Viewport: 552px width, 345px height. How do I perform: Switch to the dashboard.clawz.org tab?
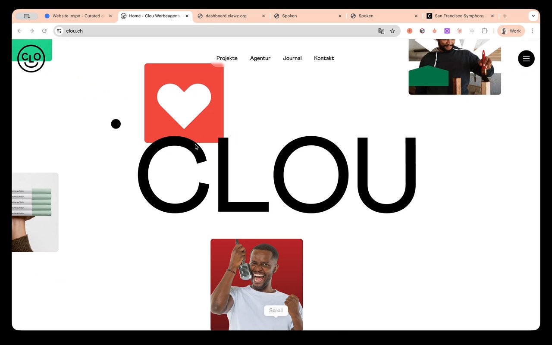tap(232, 16)
